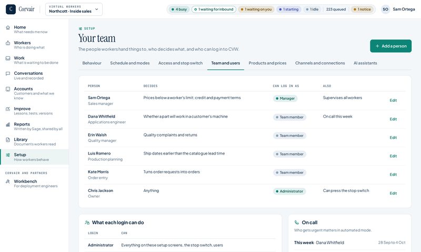Viewport: 421px width, 252px height.
Task: Open the 1 notice pill
Action: coord(362,9)
